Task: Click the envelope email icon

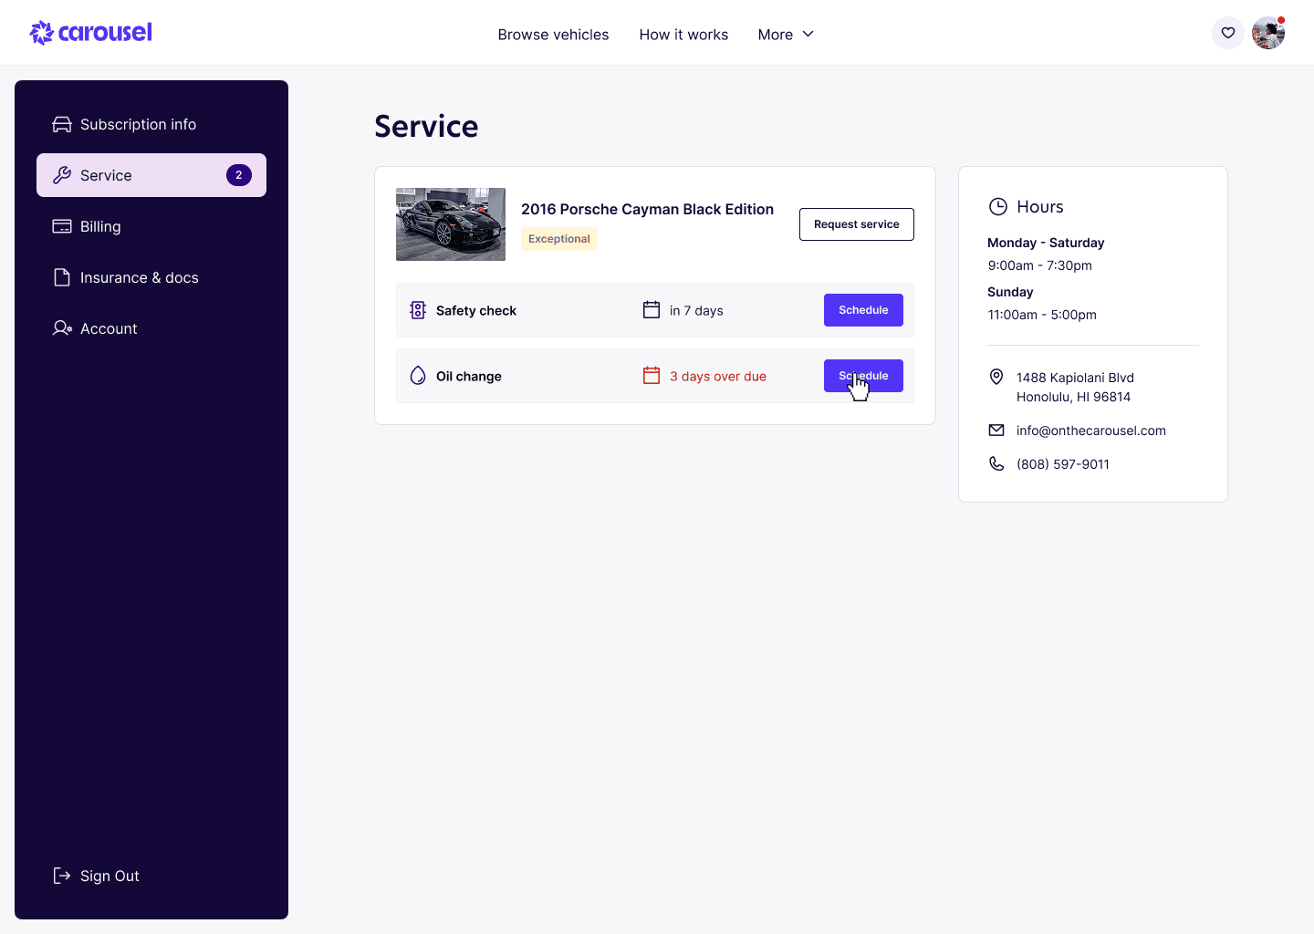Action: click(x=996, y=431)
